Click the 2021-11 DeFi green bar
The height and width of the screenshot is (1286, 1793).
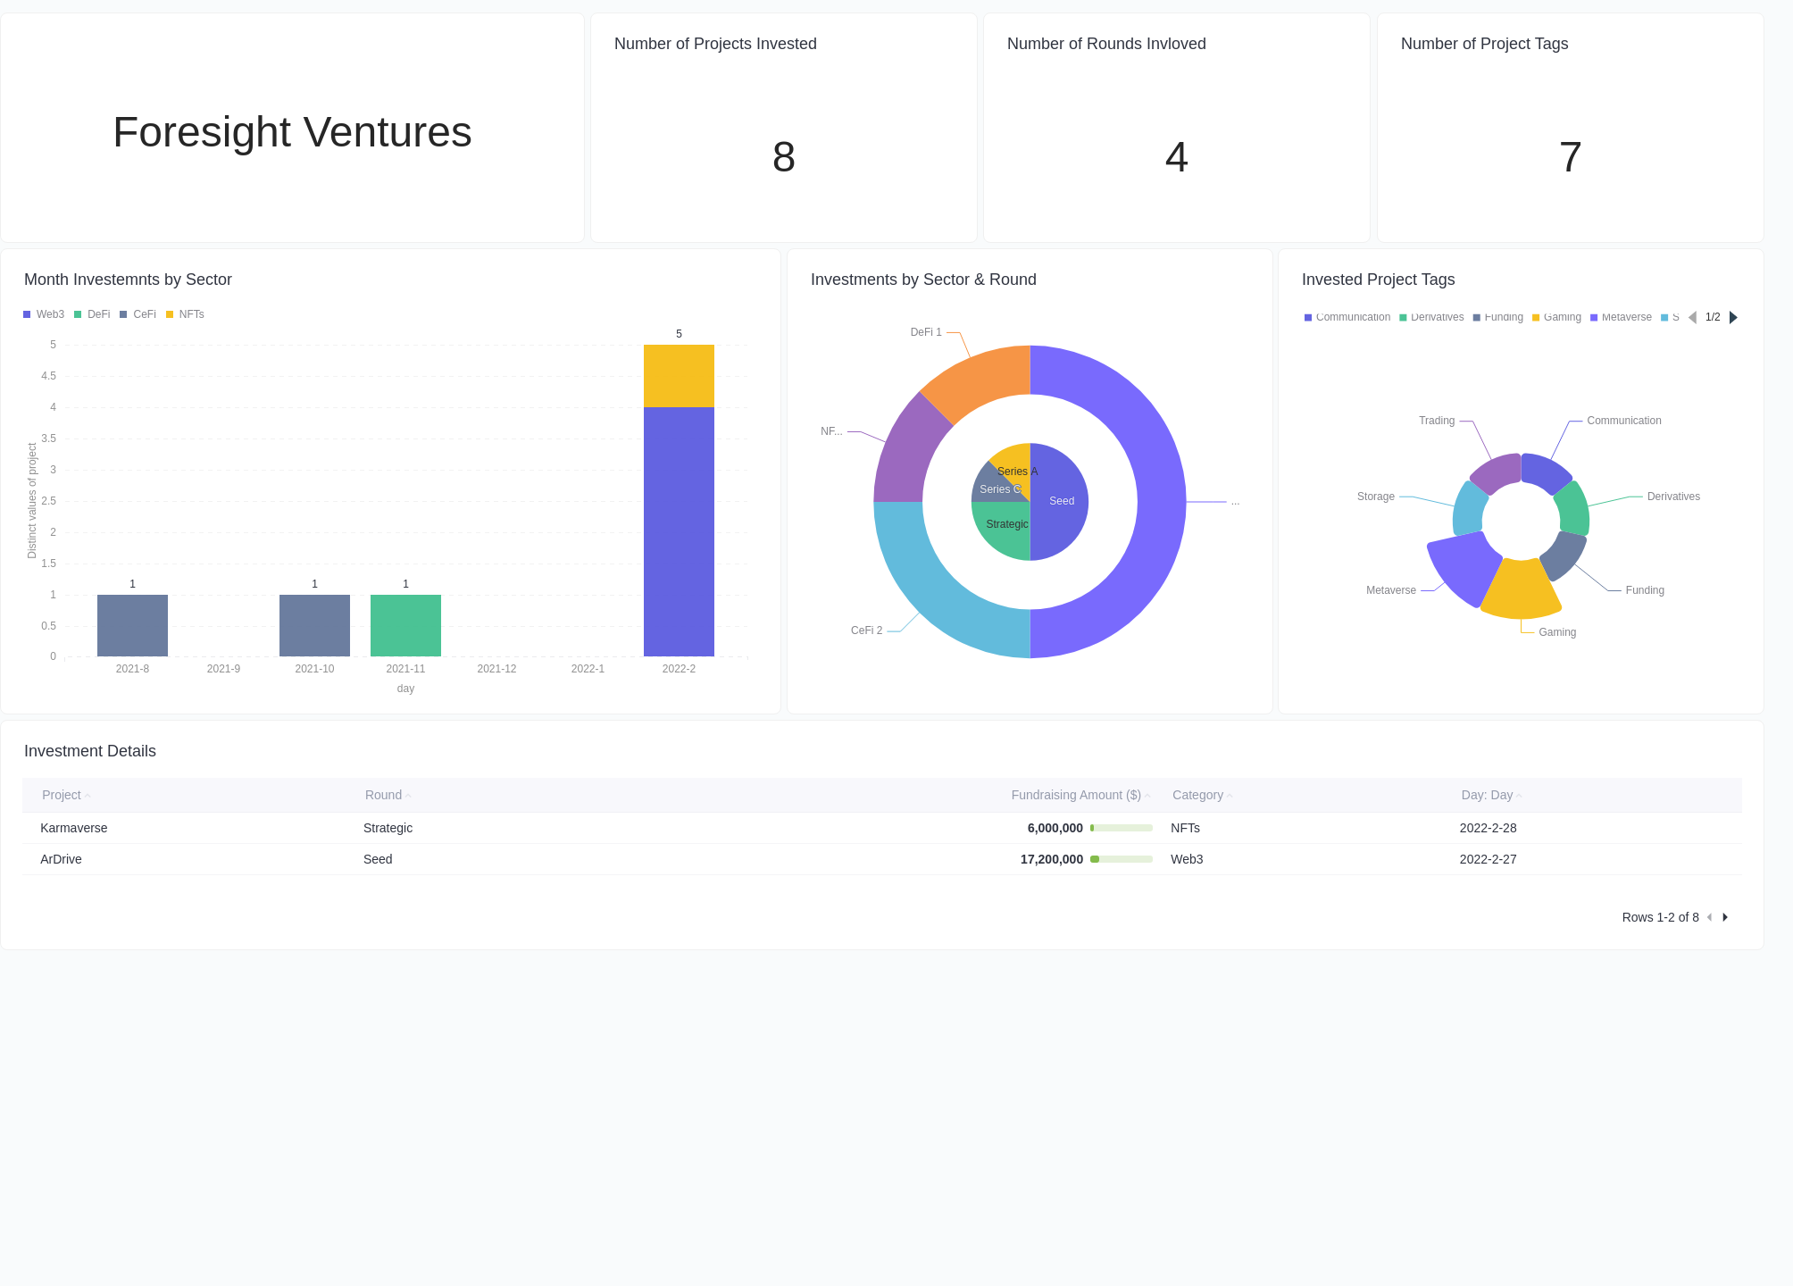pos(405,625)
